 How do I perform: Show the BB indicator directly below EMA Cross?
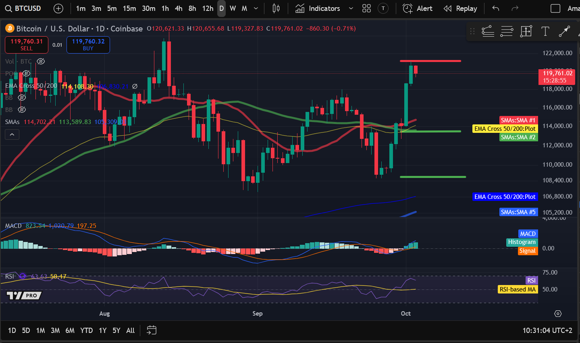(22, 98)
